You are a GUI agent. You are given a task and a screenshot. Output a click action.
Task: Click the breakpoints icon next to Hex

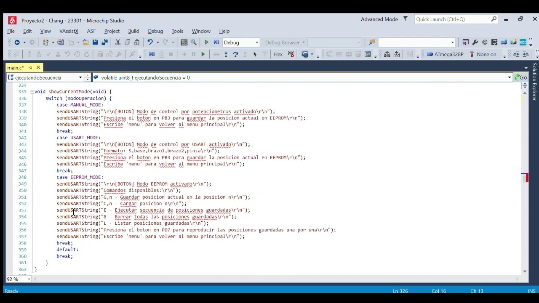[291, 54]
